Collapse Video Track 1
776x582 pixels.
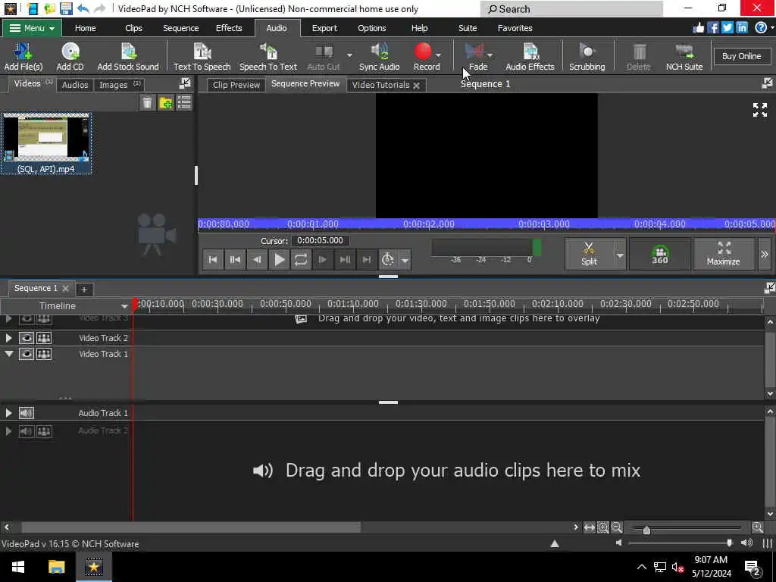[8, 354]
